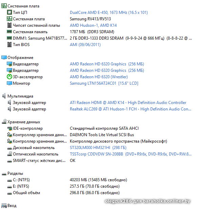The image size is (198, 209).
Task: Click the C: (NTFS) partition icon
Action: [x=9, y=180]
